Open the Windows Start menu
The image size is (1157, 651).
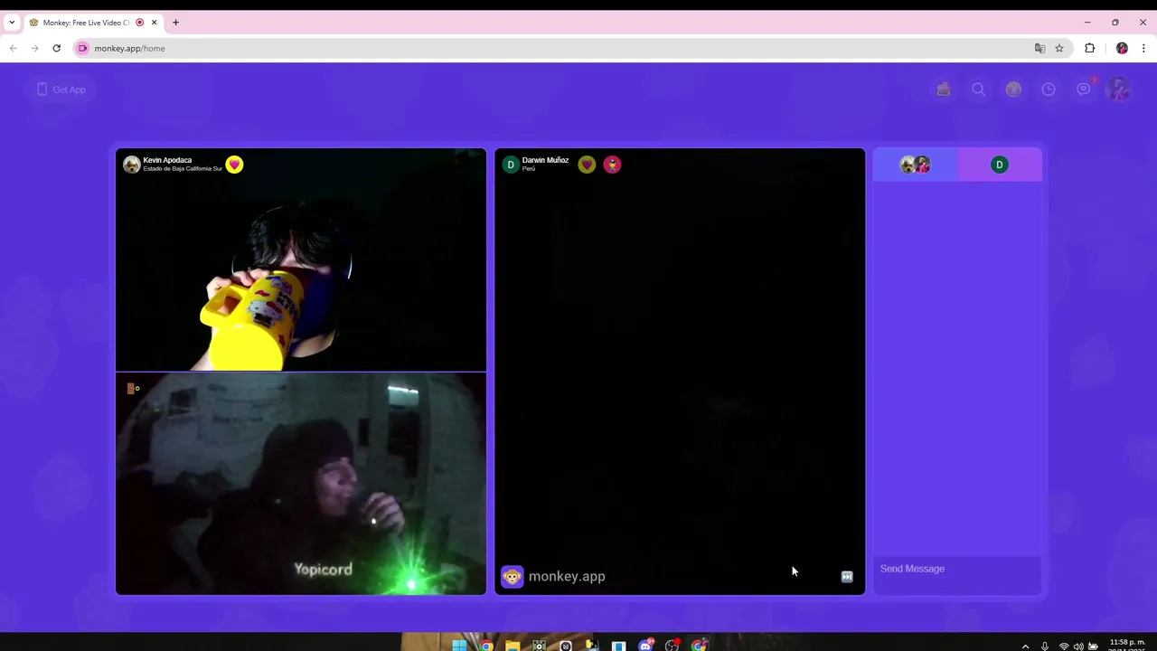(x=459, y=646)
